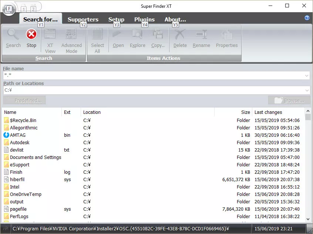Click the hiberfil system file icon

6,179
